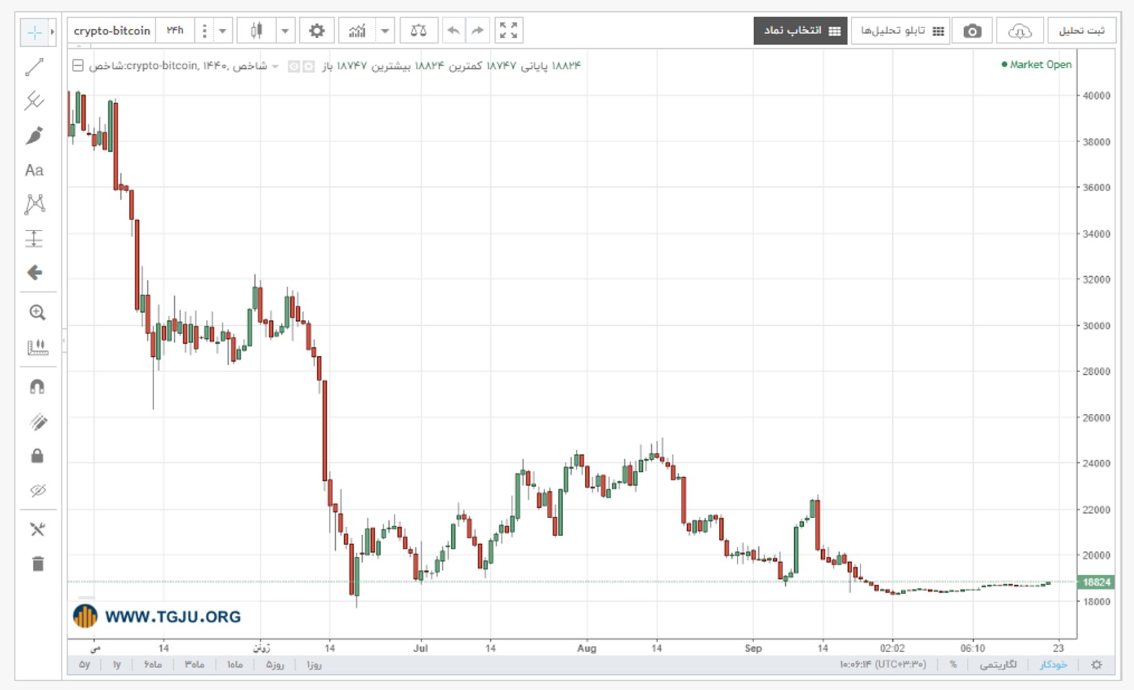Select the ۵y time range
Image resolution: width=1134 pixels, height=690 pixels.
point(84,664)
